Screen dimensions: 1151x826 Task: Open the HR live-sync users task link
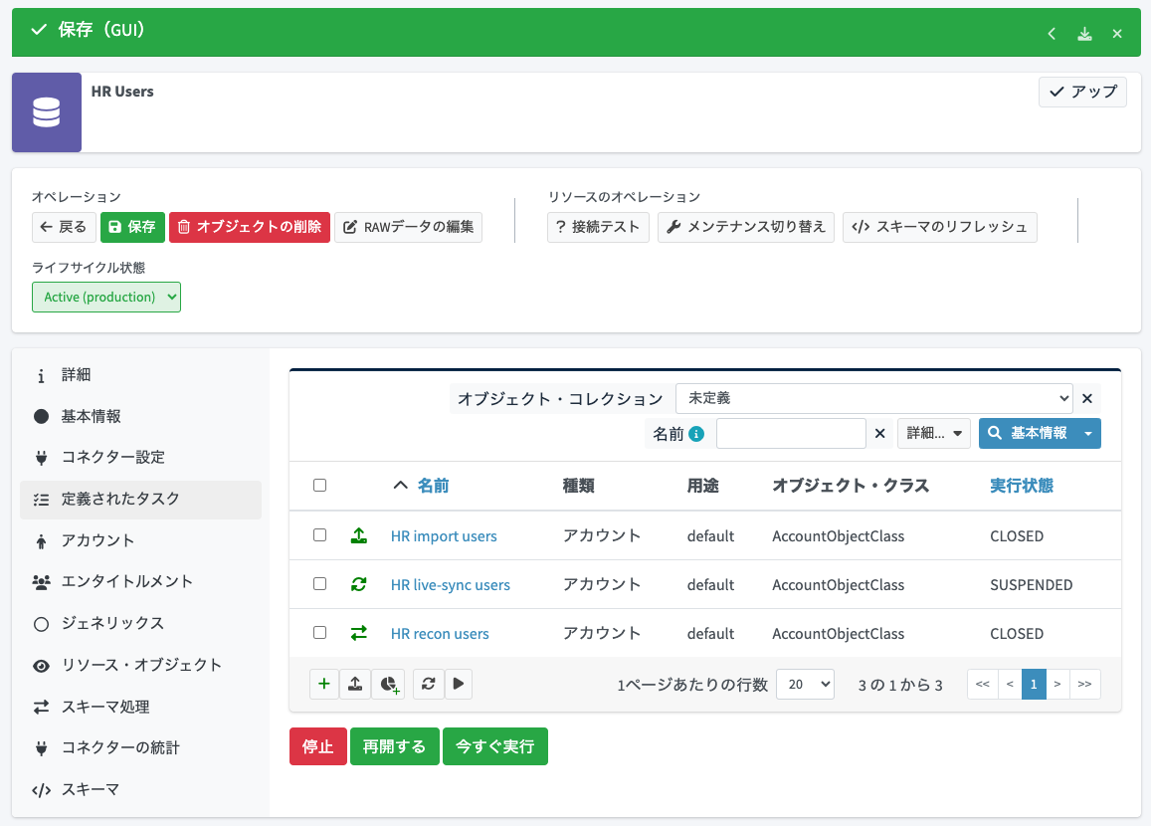(x=450, y=584)
